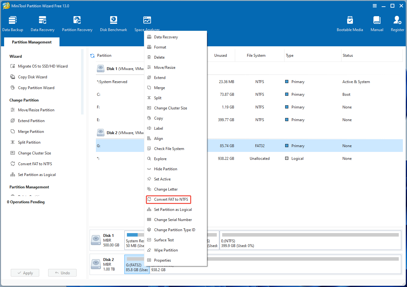Open Copy Disk Wizard in sidebar
The image size is (407, 287).
click(x=33, y=77)
